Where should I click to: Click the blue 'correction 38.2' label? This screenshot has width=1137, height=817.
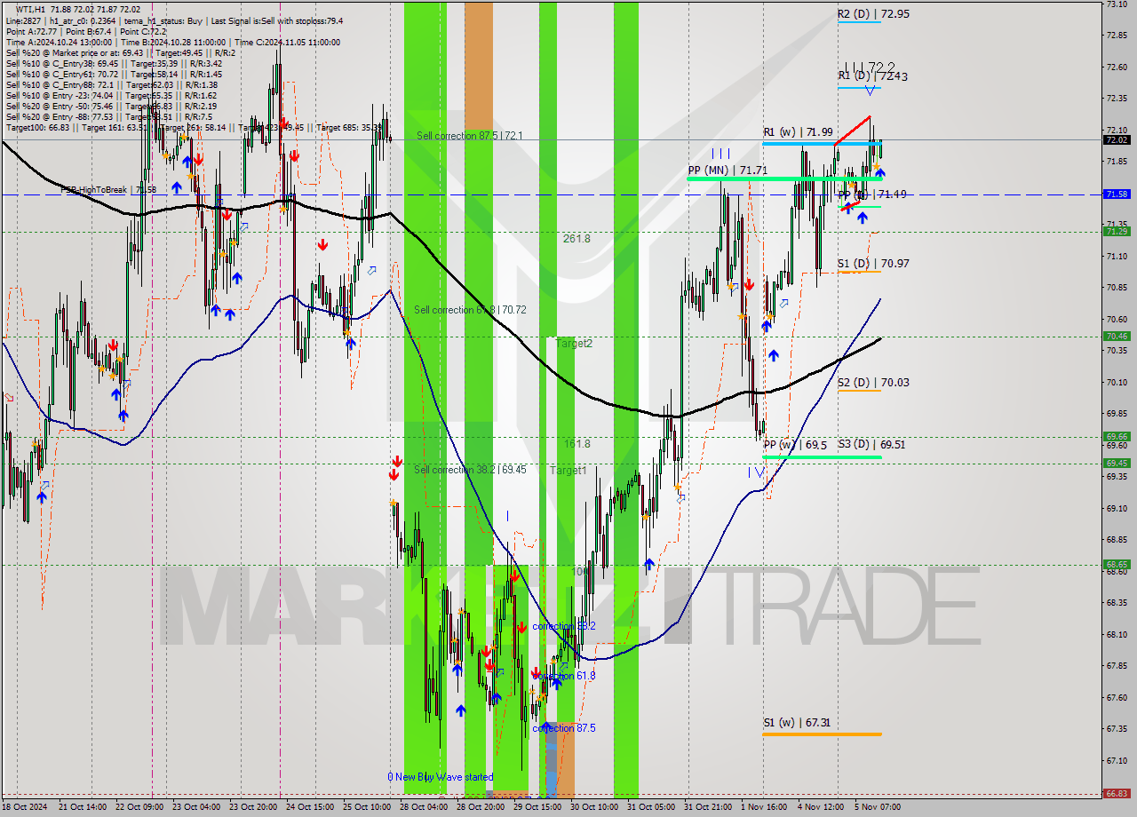[563, 626]
